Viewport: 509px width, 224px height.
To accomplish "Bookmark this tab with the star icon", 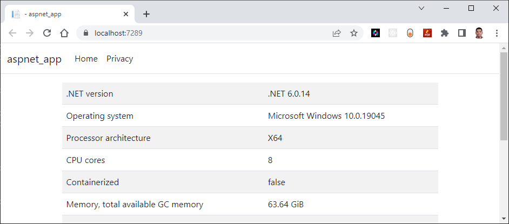I will point(354,33).
